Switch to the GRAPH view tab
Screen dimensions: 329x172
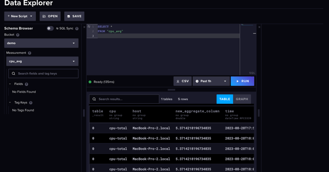[x=242, y=99]
